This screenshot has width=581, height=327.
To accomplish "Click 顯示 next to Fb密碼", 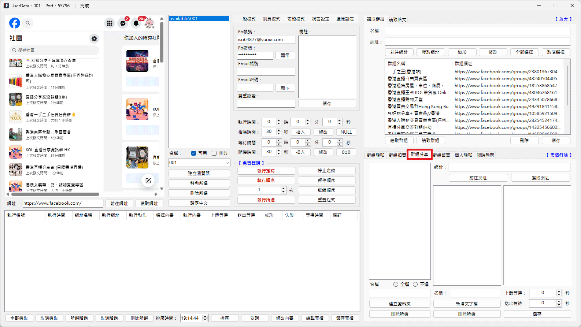I will click(x=285, y=55).
